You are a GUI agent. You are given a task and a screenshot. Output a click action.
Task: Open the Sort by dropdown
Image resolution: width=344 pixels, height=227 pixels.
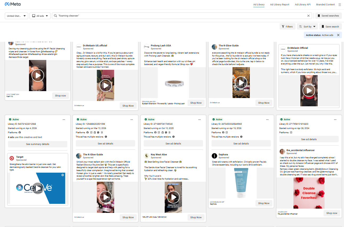307,27
